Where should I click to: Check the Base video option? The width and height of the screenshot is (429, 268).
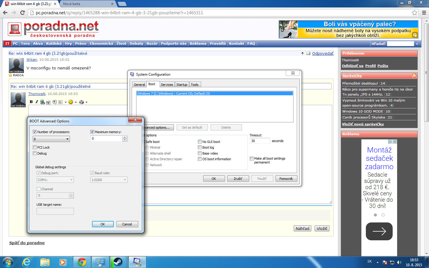tap(200, 153)
